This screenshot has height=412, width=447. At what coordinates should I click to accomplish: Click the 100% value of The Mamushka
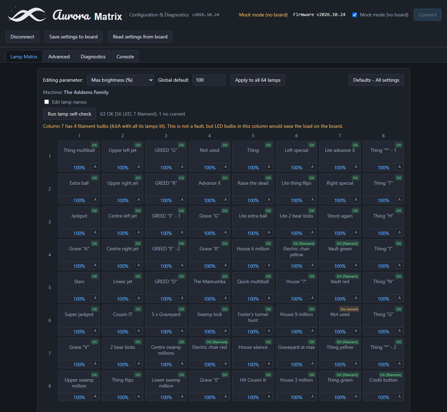coord(210,299)
